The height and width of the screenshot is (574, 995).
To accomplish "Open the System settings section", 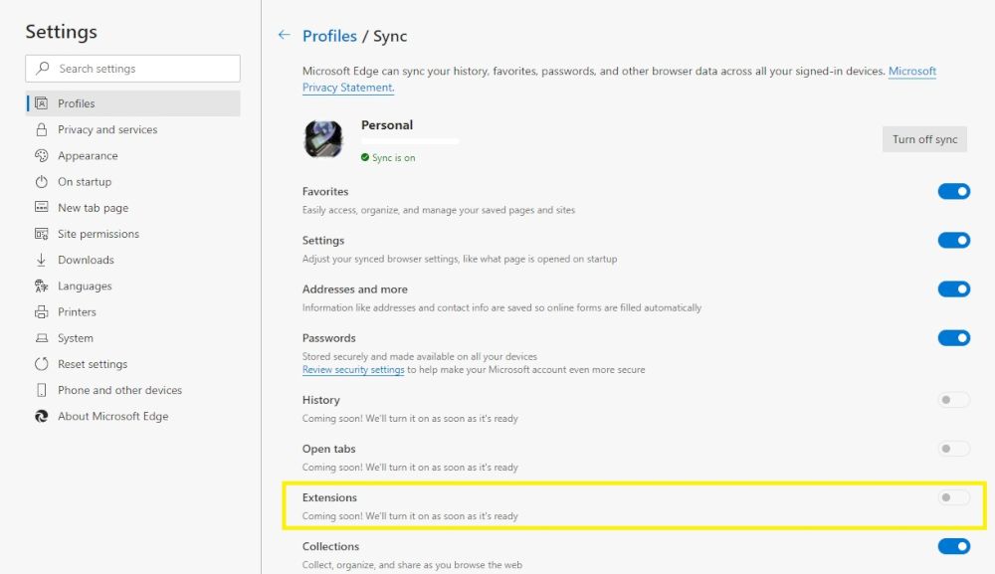I will click(75, 338).
